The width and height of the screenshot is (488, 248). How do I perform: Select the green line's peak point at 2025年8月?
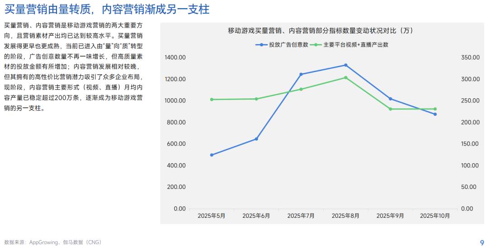[346, 78]
